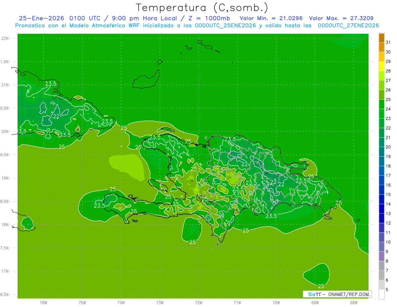
Task: Click the "22N" latitude axis label
Action: (6, 38)
